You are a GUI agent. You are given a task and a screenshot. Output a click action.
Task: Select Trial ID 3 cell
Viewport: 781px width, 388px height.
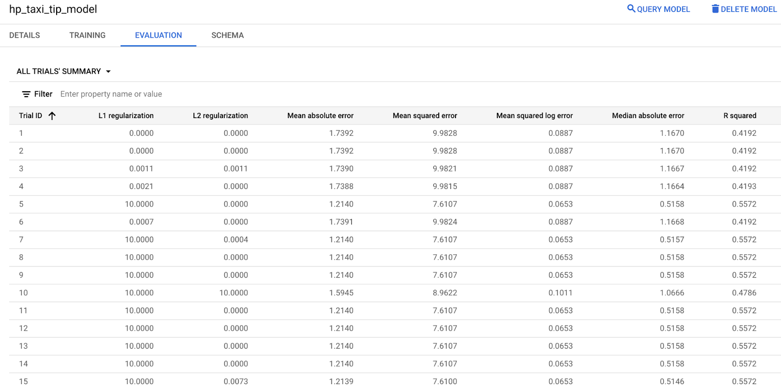pyautogui.click(x=21, y=169)
